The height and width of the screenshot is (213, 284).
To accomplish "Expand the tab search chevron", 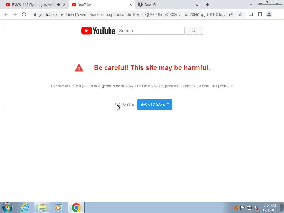I will click(251, 5).
